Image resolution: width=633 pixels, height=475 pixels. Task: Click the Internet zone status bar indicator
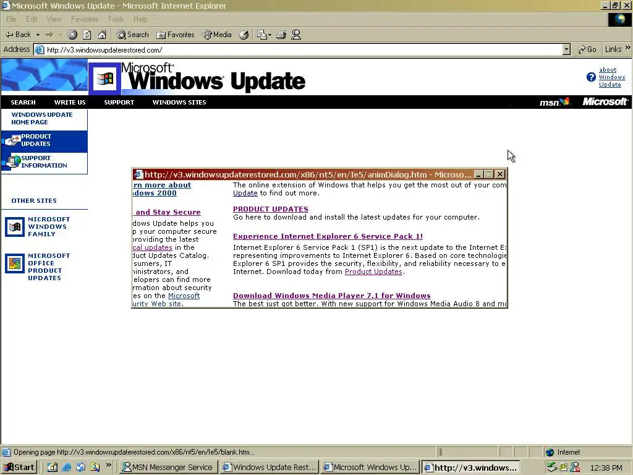(x=563, y=452)
